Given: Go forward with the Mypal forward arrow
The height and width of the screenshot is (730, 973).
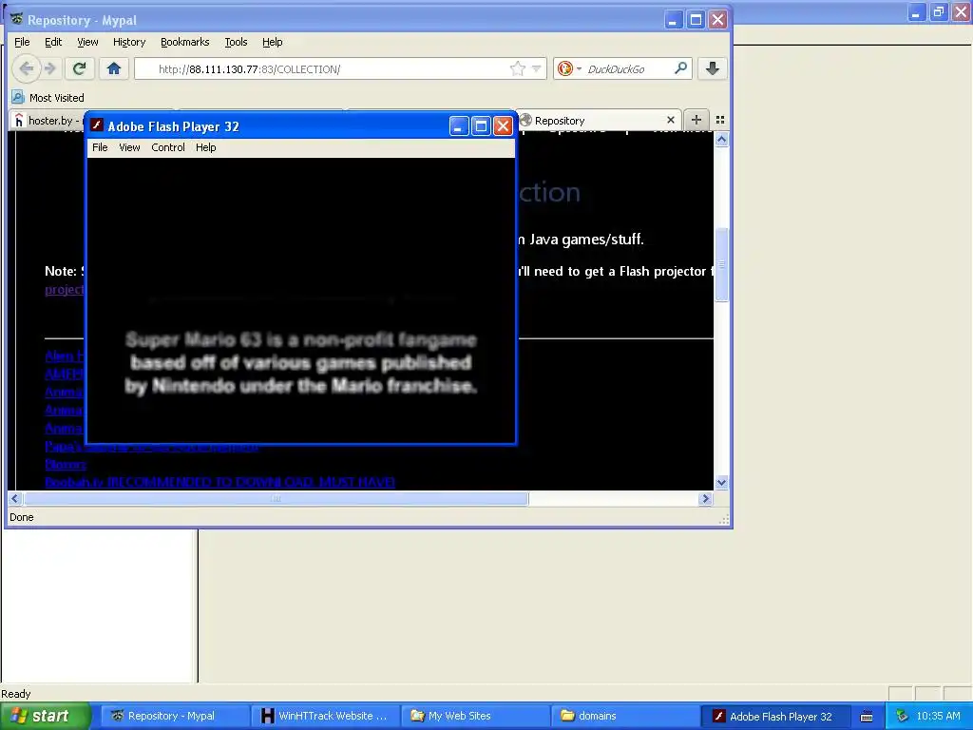Looking at the screenshot, I should 51,68.
